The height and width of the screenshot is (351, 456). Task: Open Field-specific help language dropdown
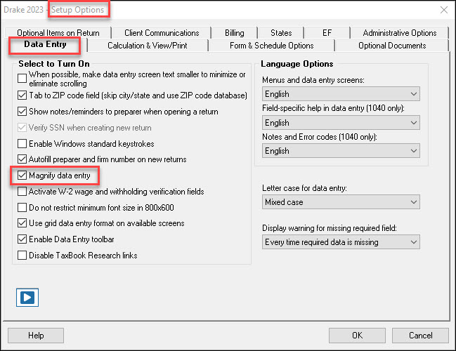click(341, 123)
